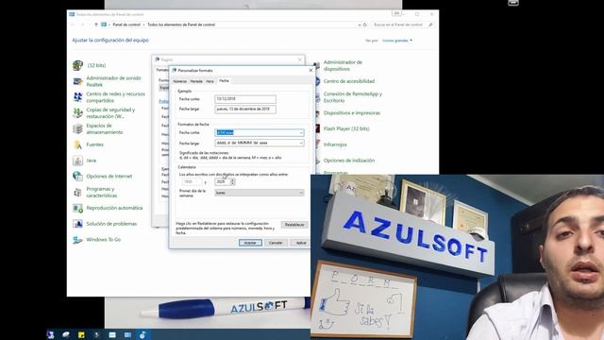Switch to the Números tab
Screen dimensions: 604x340
coord(180,81)
